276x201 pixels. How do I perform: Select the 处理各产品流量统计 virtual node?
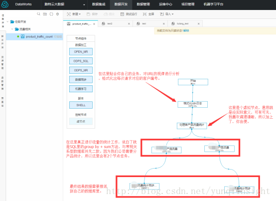click(x=192, y=126)
